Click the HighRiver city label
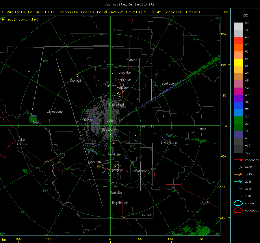The image size is (260, 243). pos(120,203)
